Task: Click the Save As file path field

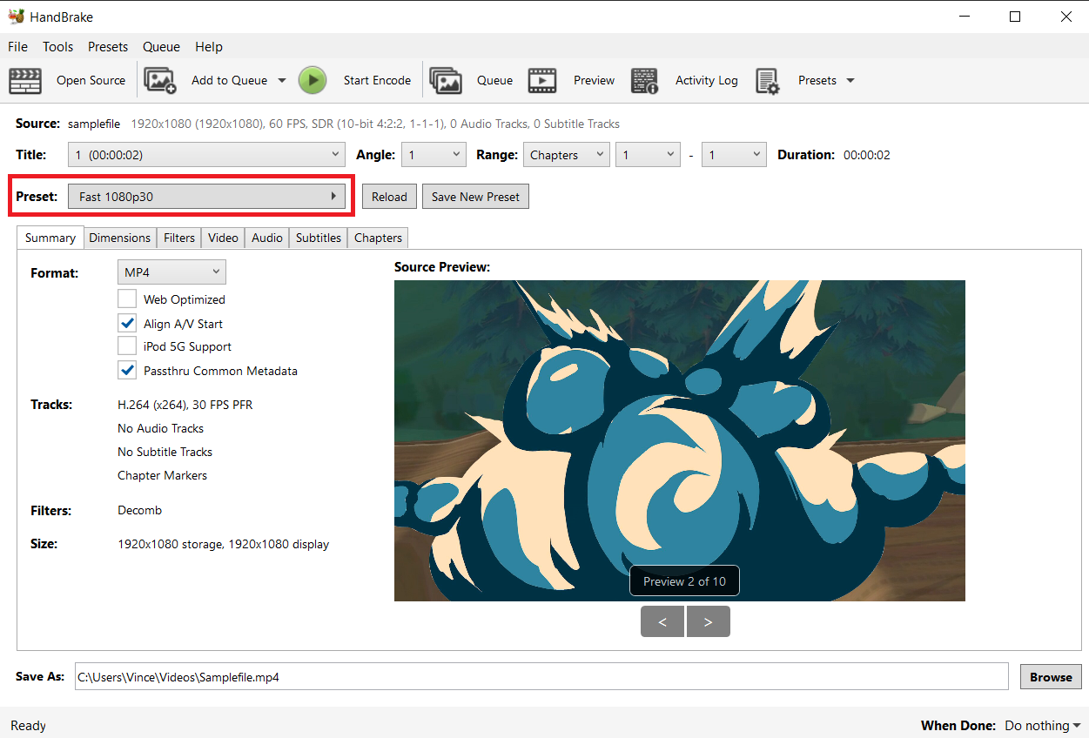Action: click(540, 676)
